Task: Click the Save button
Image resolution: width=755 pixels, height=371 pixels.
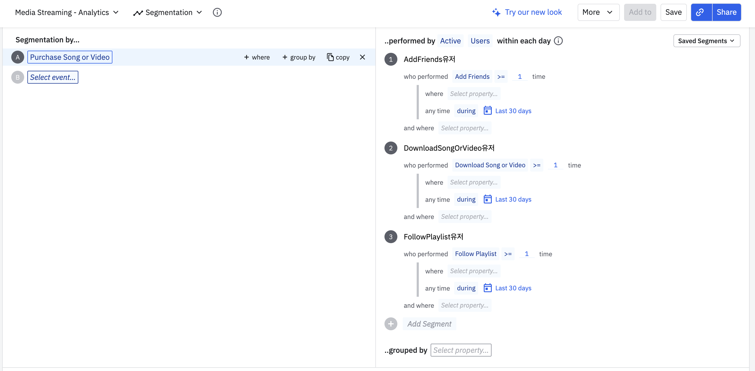Action: (x=673, y=12)
